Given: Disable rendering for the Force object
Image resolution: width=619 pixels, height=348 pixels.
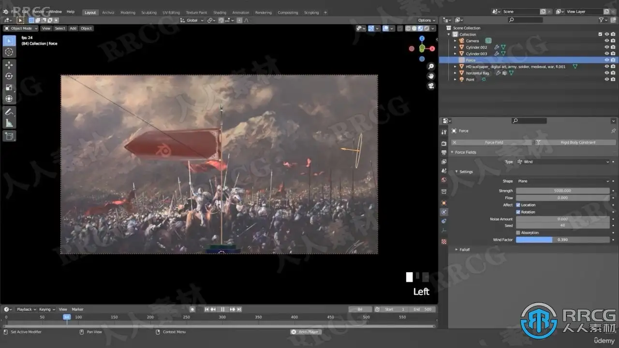Looking at the screenshot, I should [x=613, y=60].
